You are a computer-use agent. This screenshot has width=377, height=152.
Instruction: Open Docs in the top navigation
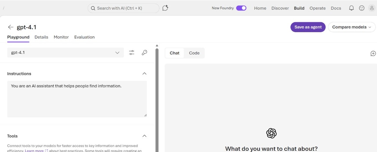click(336, 8)
